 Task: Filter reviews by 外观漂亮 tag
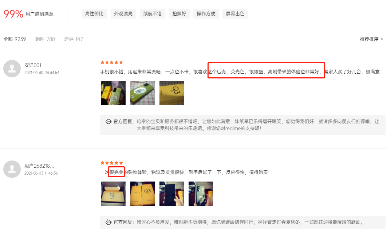(x=123, y=14)
